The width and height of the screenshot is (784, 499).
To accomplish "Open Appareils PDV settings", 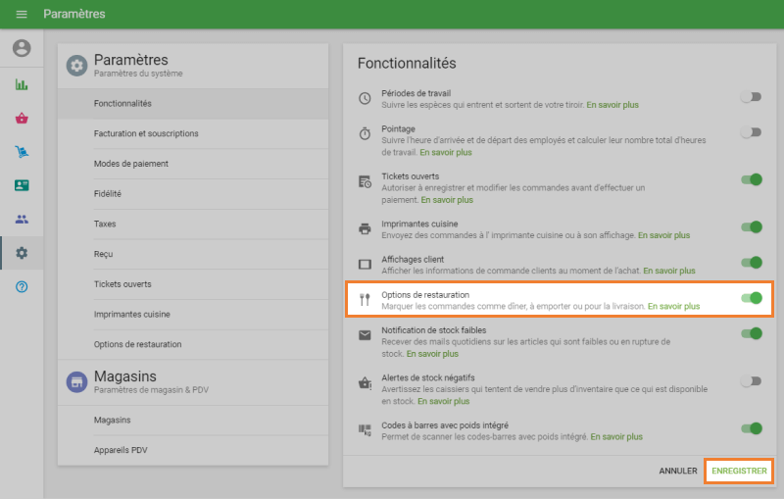I will pos(193,450).
